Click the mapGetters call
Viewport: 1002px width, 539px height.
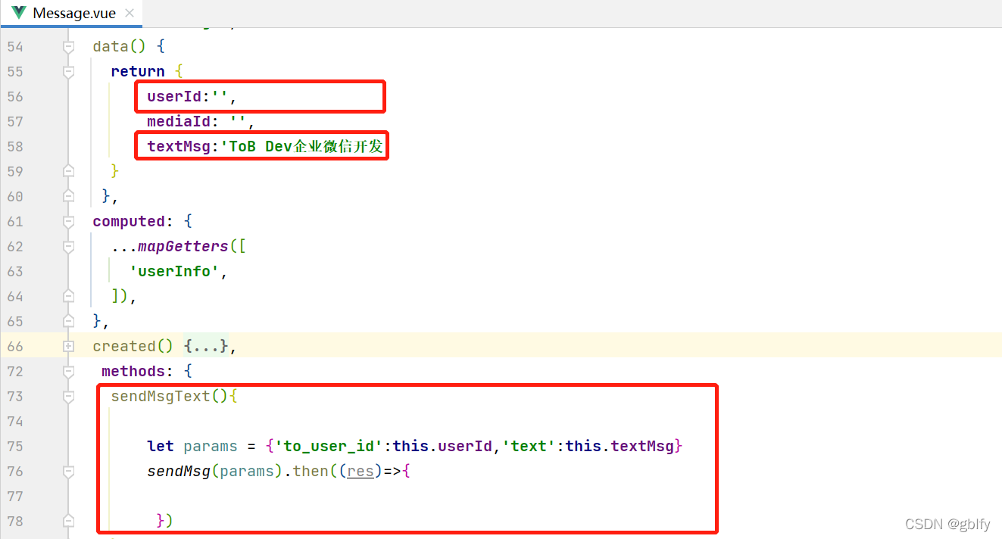click(183, 247)
